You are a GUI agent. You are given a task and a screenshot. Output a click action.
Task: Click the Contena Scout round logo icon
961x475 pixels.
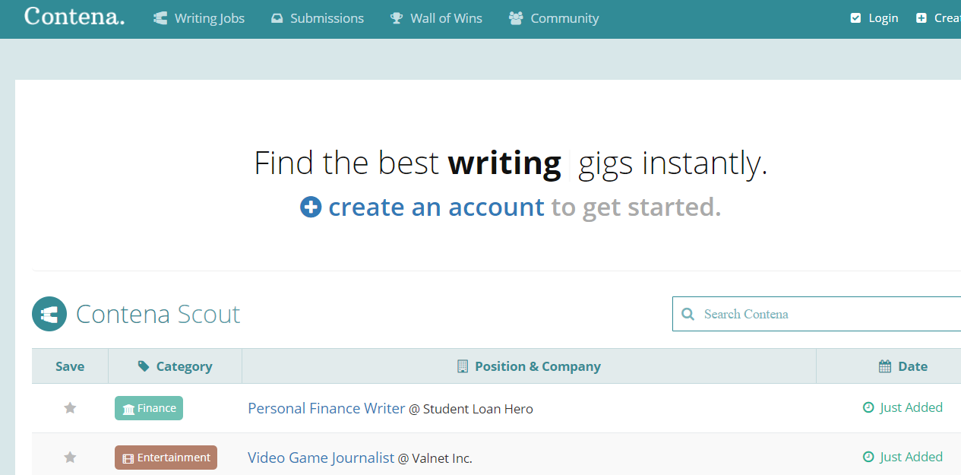49,314
